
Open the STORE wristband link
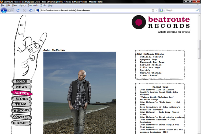tap(21, 99)
